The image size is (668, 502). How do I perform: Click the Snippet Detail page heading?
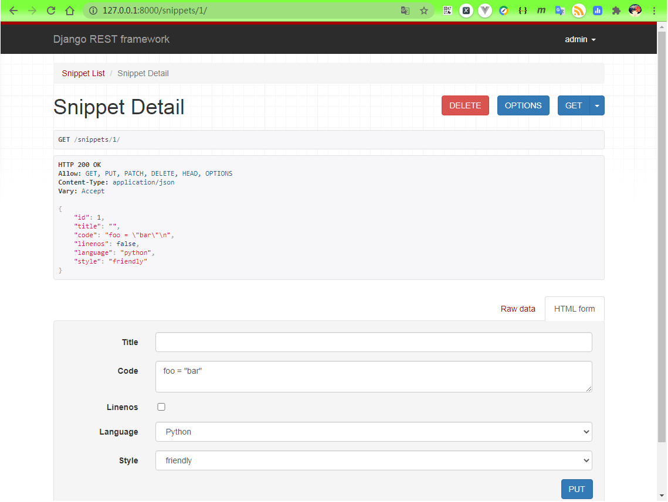click(x=119, y=107)
